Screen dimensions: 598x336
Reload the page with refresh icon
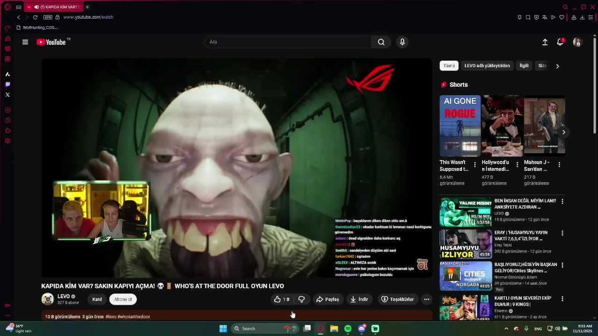[x=35, y=17]
